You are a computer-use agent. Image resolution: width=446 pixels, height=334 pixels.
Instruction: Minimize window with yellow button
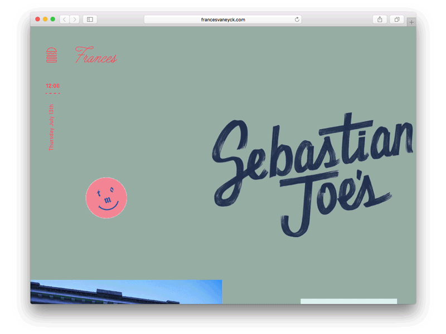click(45, 19)
